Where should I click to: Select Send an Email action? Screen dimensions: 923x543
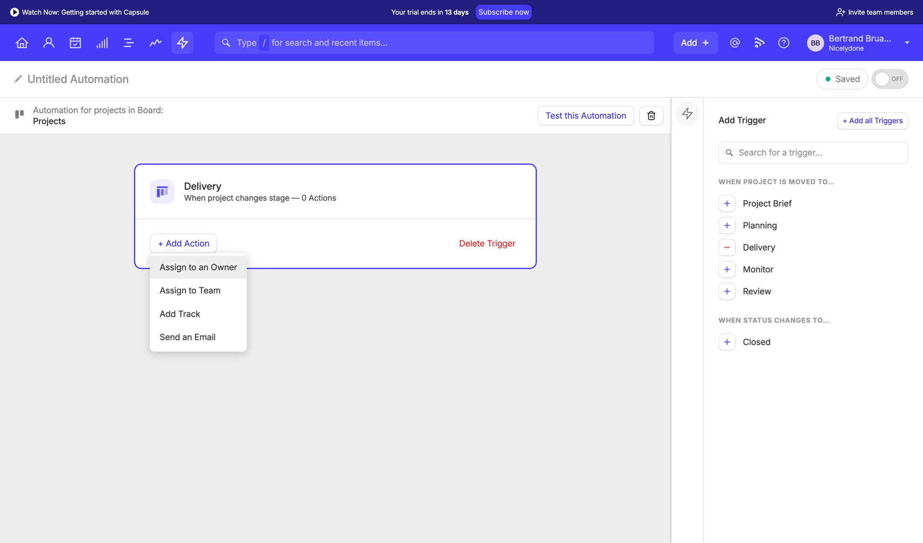(x=187, y=337)
